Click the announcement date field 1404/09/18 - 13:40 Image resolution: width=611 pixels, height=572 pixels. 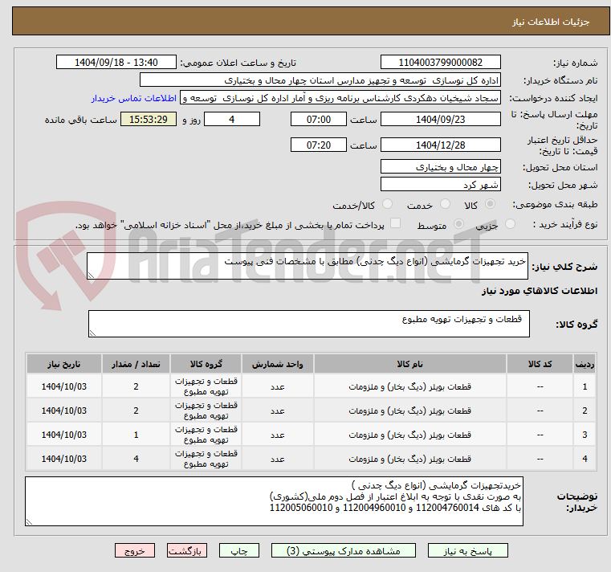point(116,63)
